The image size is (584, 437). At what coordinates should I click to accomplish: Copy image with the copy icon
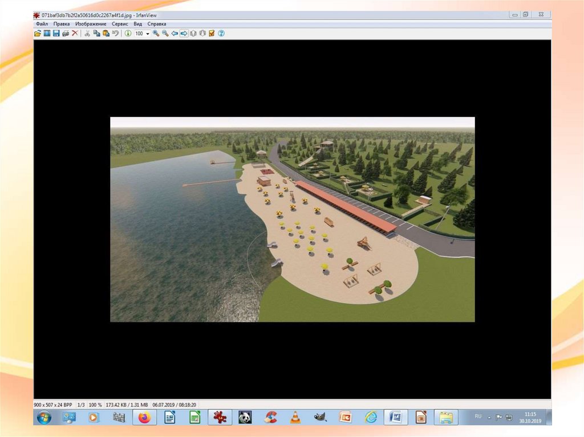click(x=96, y=34)
